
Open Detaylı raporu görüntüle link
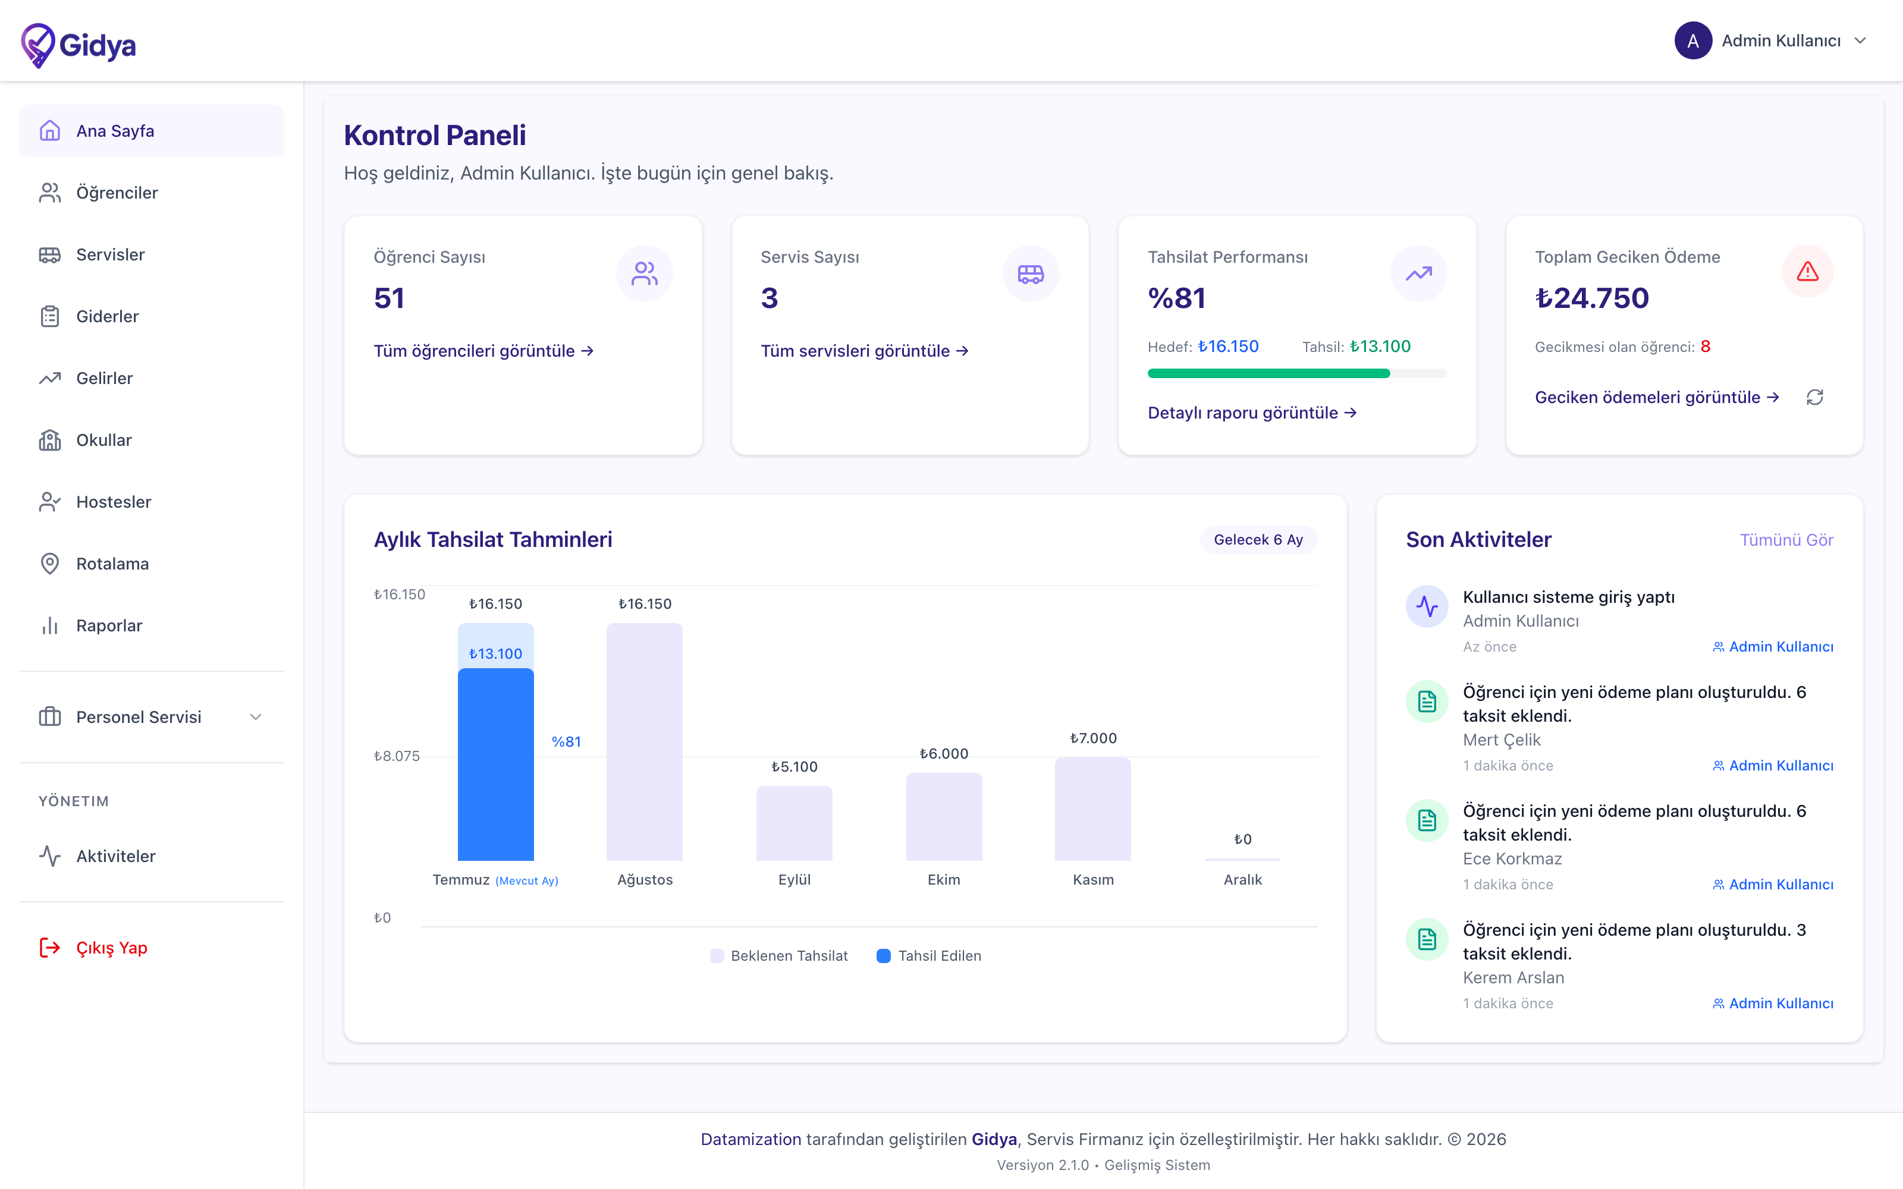(1252, 413)
